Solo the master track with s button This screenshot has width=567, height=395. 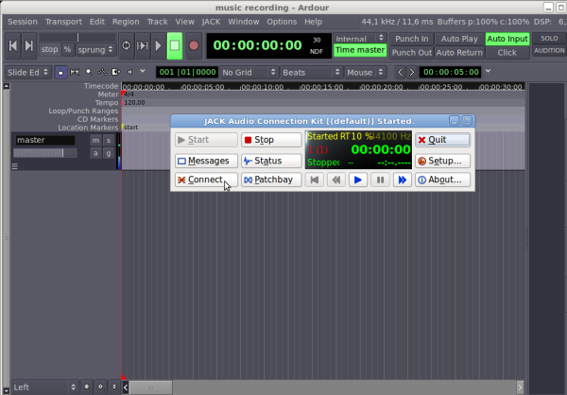click(109, 141)
